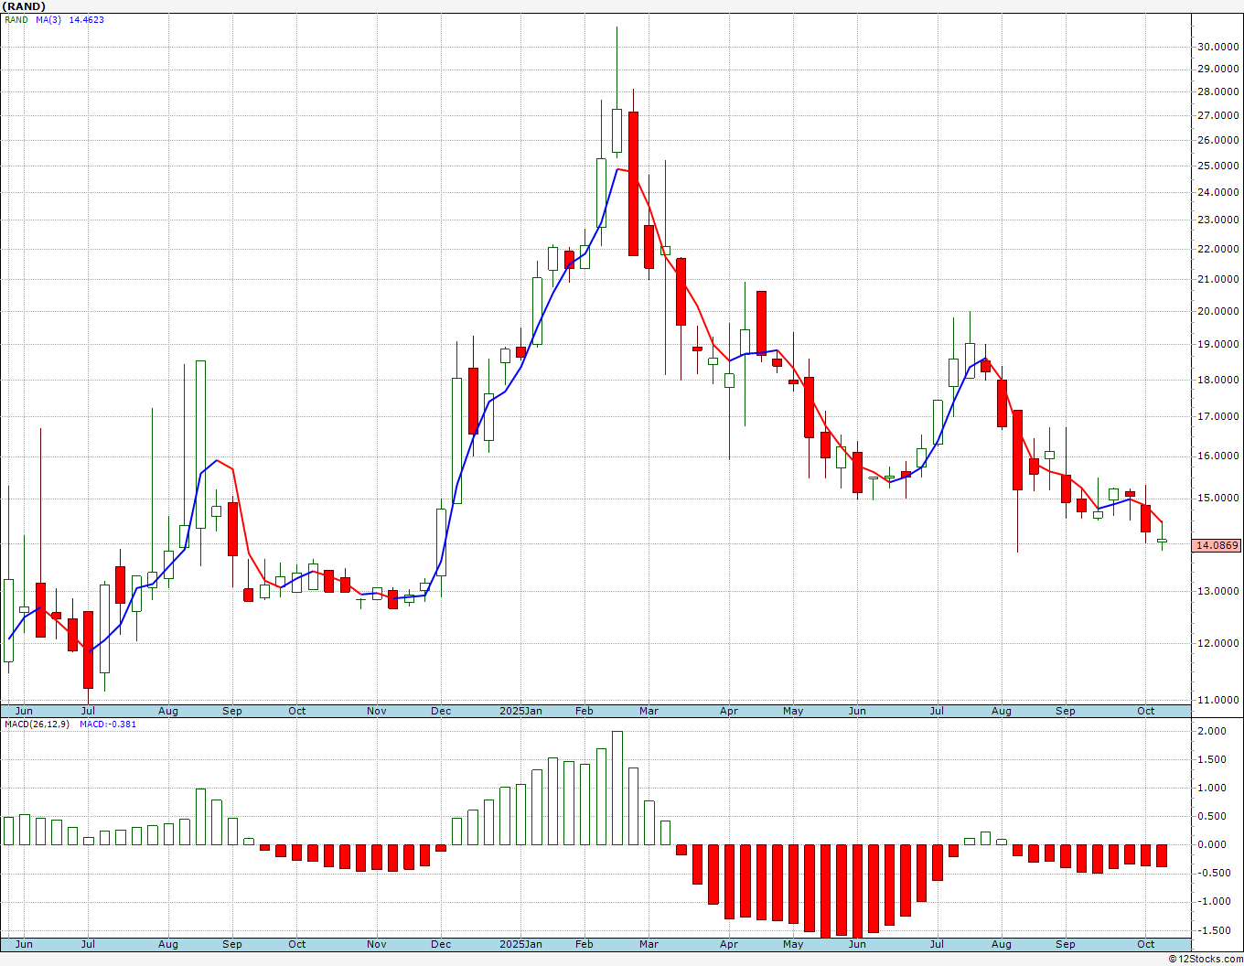
Task: Select the 25.0000 price level label
Action: pos(1217,166)
